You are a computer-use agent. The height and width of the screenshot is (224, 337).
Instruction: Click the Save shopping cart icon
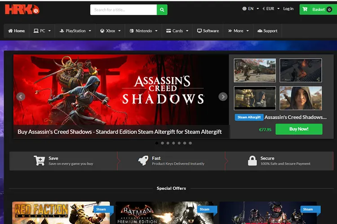pos(39,160)
